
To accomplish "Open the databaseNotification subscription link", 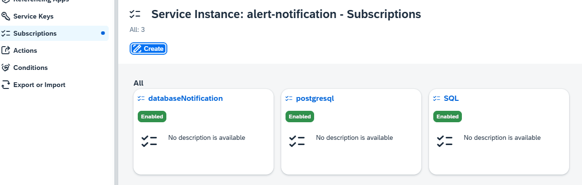I will pos(185,98).
